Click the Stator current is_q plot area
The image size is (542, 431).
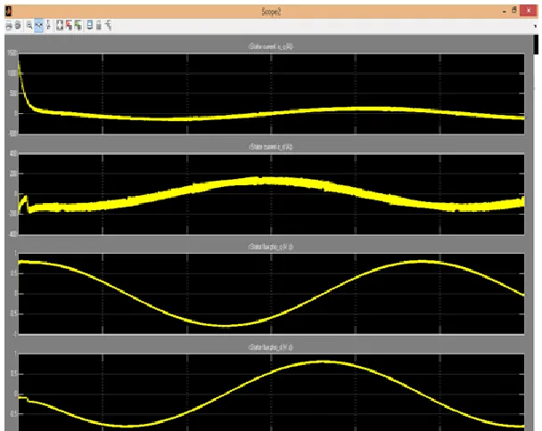click(271, 94)
